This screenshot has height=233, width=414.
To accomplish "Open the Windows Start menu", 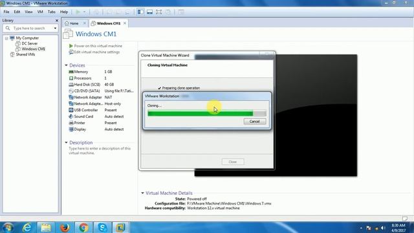I will point(8,227).
